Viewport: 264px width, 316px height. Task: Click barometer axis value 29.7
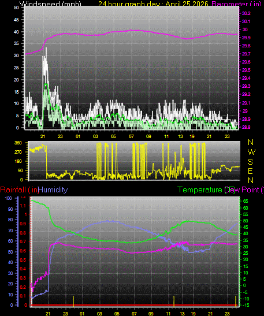coord(246,54)
